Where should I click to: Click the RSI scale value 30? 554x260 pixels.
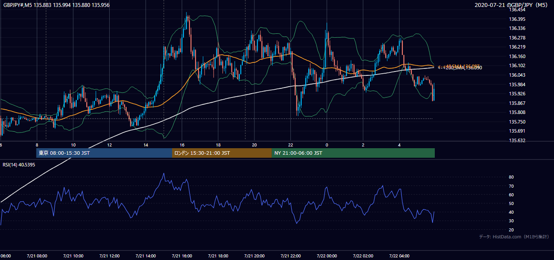tap(511, 221)
